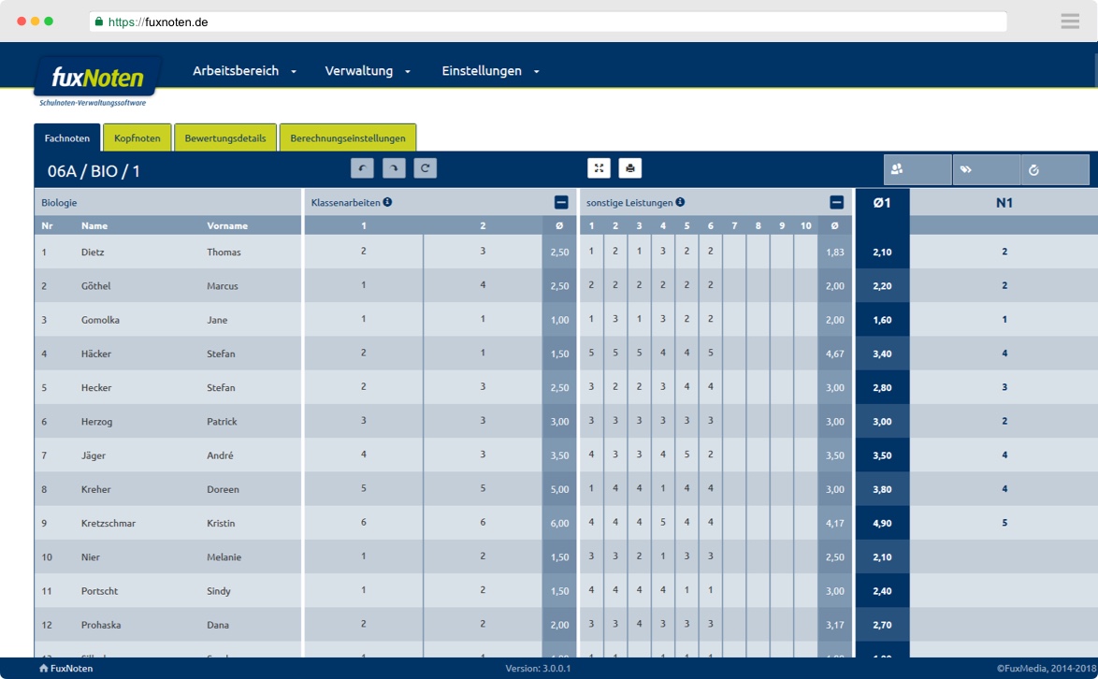Click the N1 grade for Gomolka
This screenshot has width=1098, height=679.
coord(1004,319)
